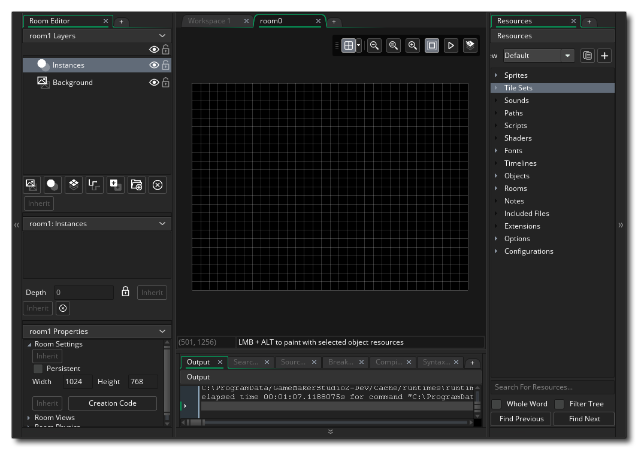Clear the instance with circled X icon
Viewport: 638px width, 450px height.
(x=63, y=308)
